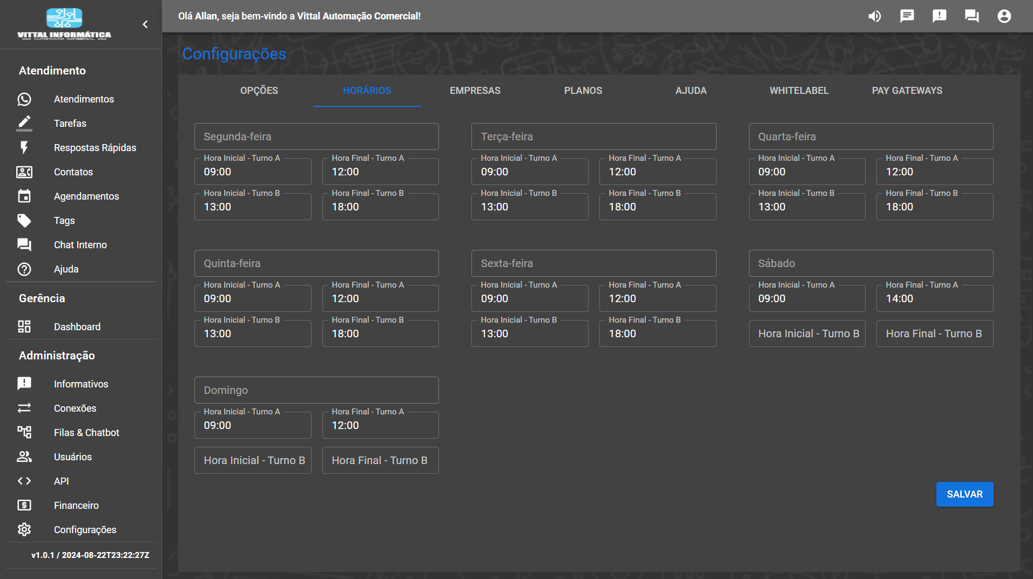The height and width of the screenshot is (579, 1033).
Task: Edit Sexta-feira Hora Inicial Turno A
Action: pos(530,298)
